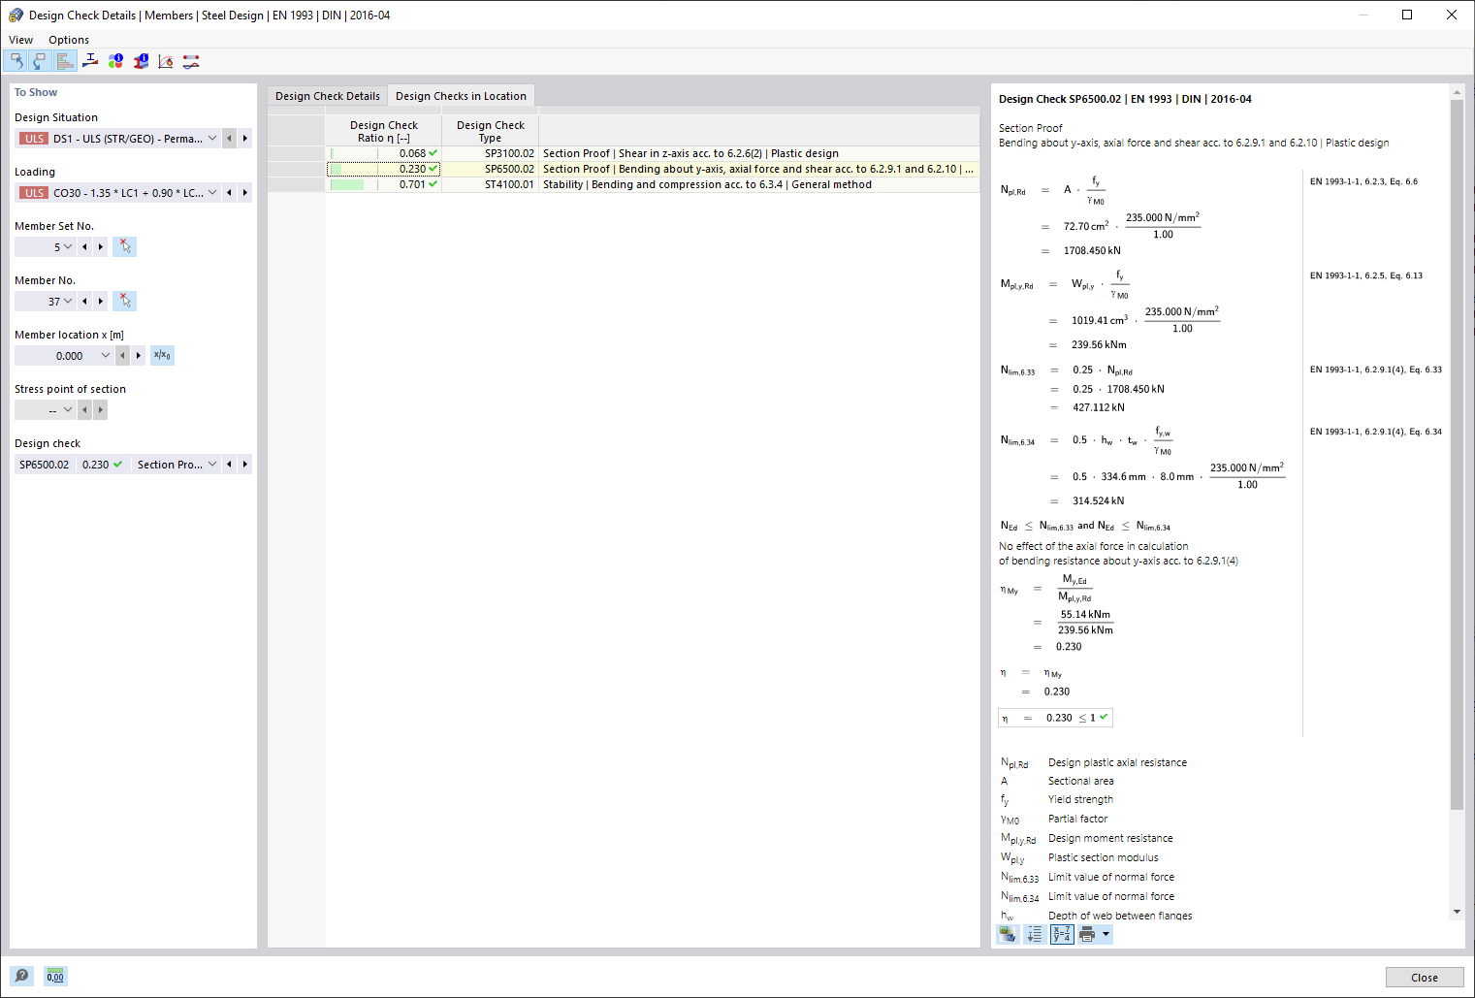Click the 0.701 design check ratio cell

click(384, 184)
